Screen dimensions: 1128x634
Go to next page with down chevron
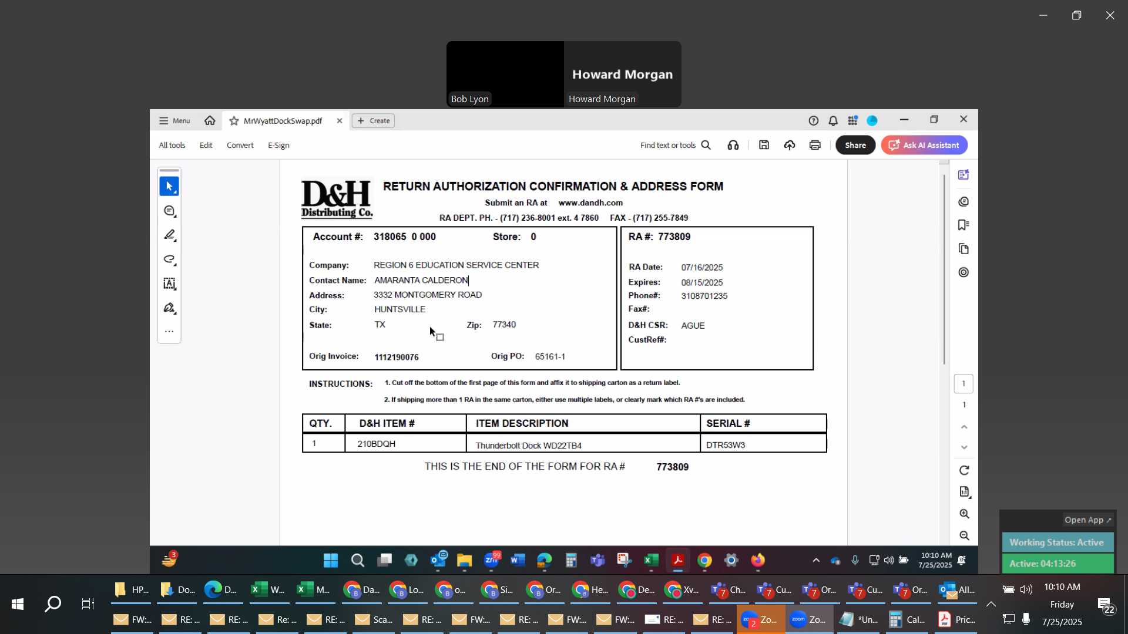[x=964, y=447]
